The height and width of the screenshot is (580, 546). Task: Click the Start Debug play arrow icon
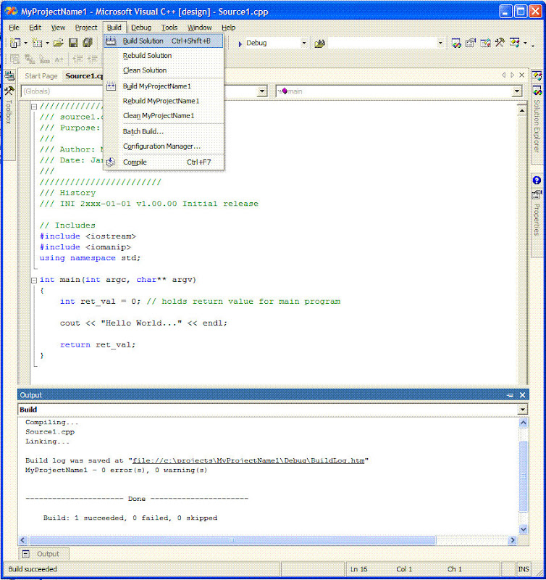(240, 43)
